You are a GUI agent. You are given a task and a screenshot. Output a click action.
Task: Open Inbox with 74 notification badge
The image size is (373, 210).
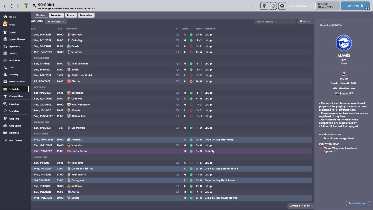(12, 25)
